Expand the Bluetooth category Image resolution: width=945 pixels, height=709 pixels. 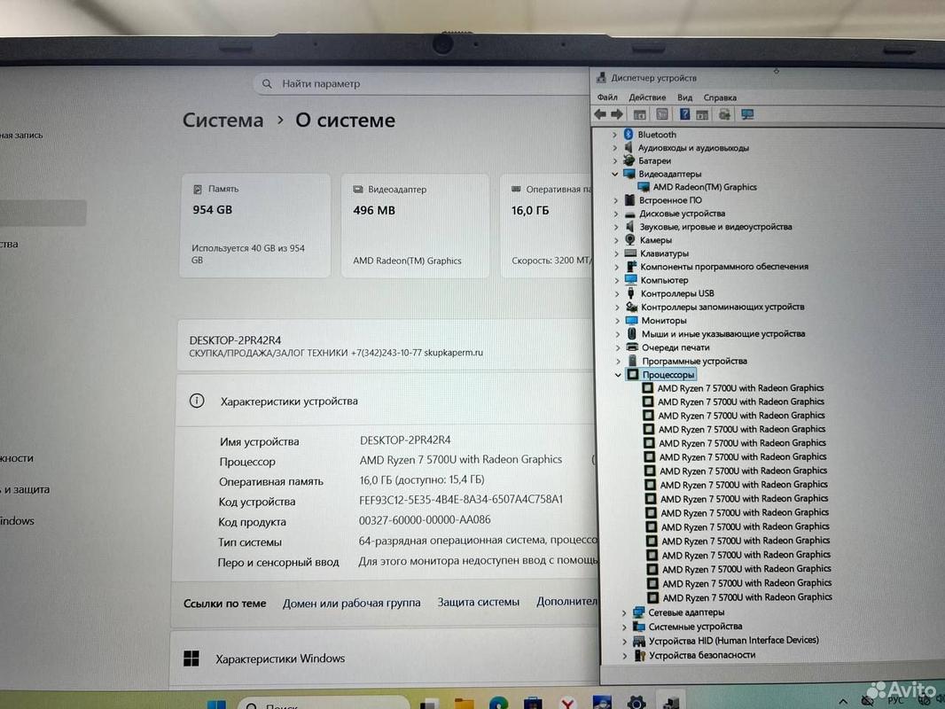(x=616, y=135)
